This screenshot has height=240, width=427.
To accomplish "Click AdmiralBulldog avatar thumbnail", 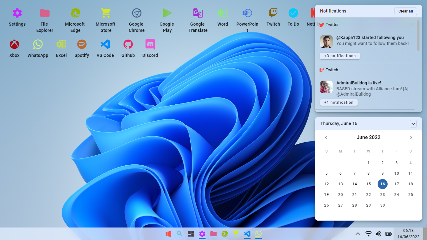I will [326, 87].
